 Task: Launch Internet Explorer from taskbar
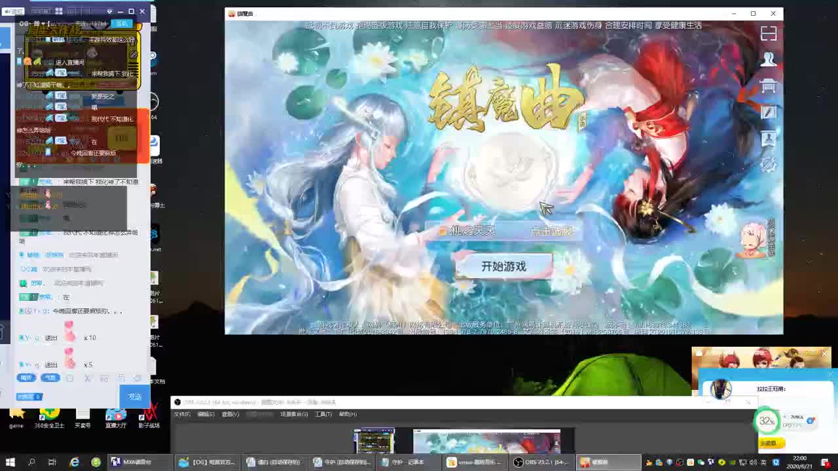(x=75, y=462)
